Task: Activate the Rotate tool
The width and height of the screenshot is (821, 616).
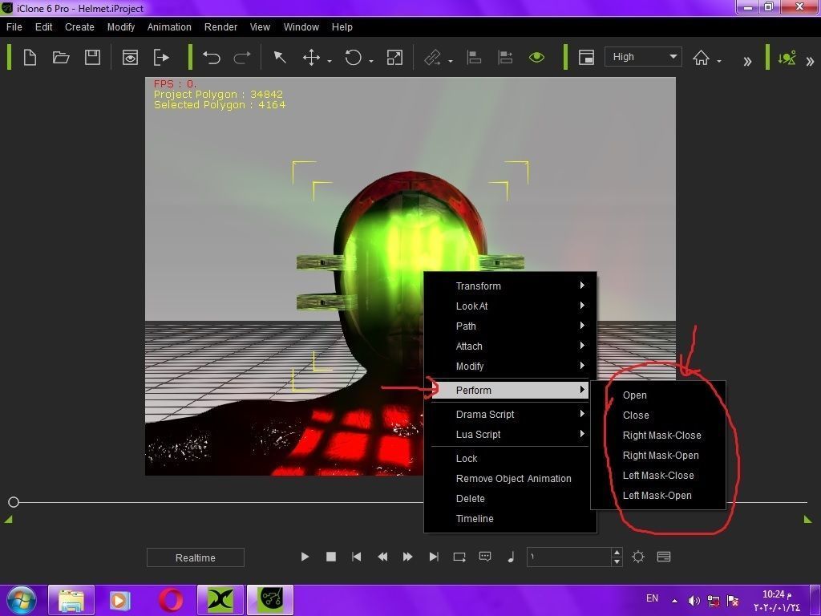Action: pyautogui.click(x=353, y=57)
